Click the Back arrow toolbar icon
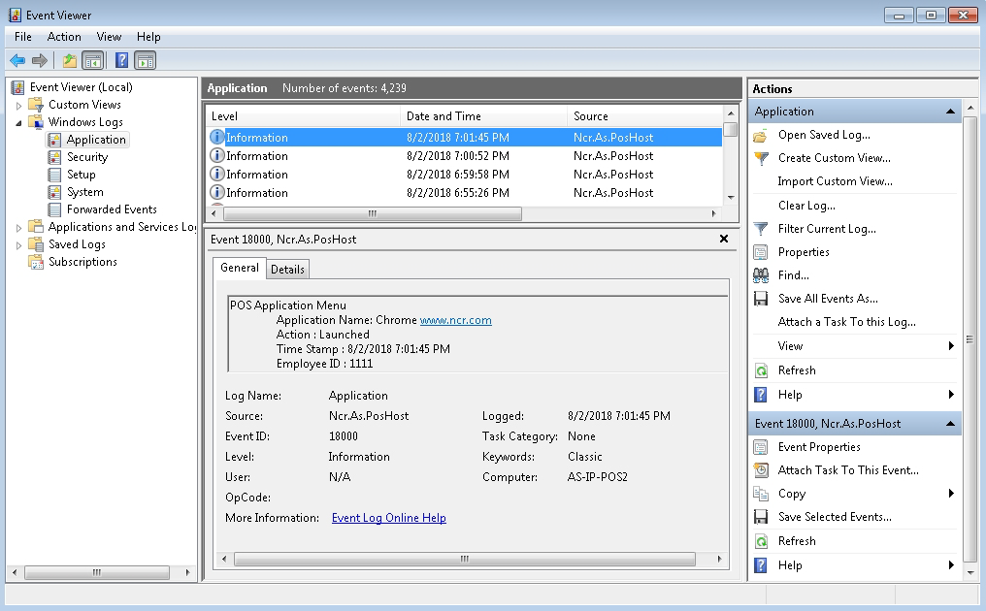Screen dimensions: 986x611 click(x=17, y=61)
